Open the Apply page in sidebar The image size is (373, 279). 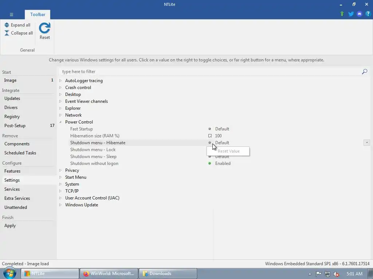(28, 225)
